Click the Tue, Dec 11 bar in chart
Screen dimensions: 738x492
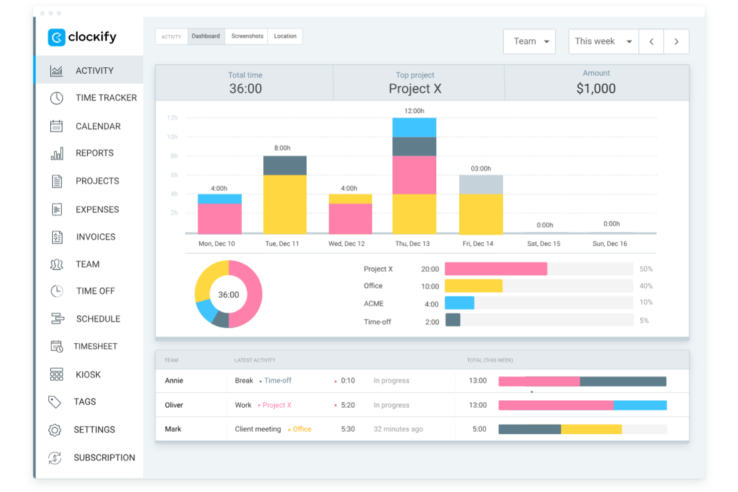[285, 195]
